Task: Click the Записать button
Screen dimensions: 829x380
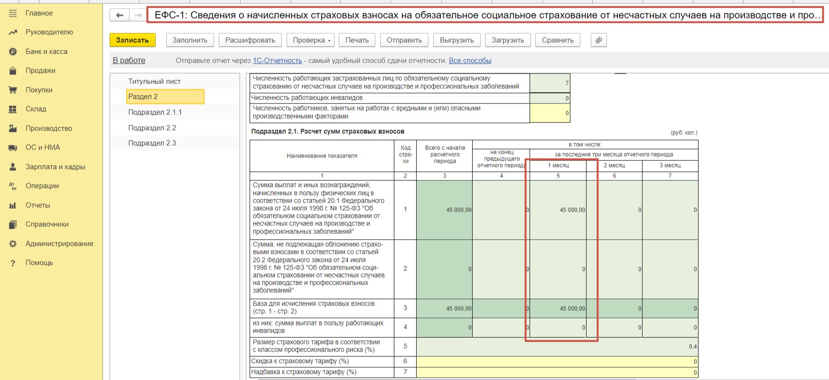Action: (x=132, y=40)
